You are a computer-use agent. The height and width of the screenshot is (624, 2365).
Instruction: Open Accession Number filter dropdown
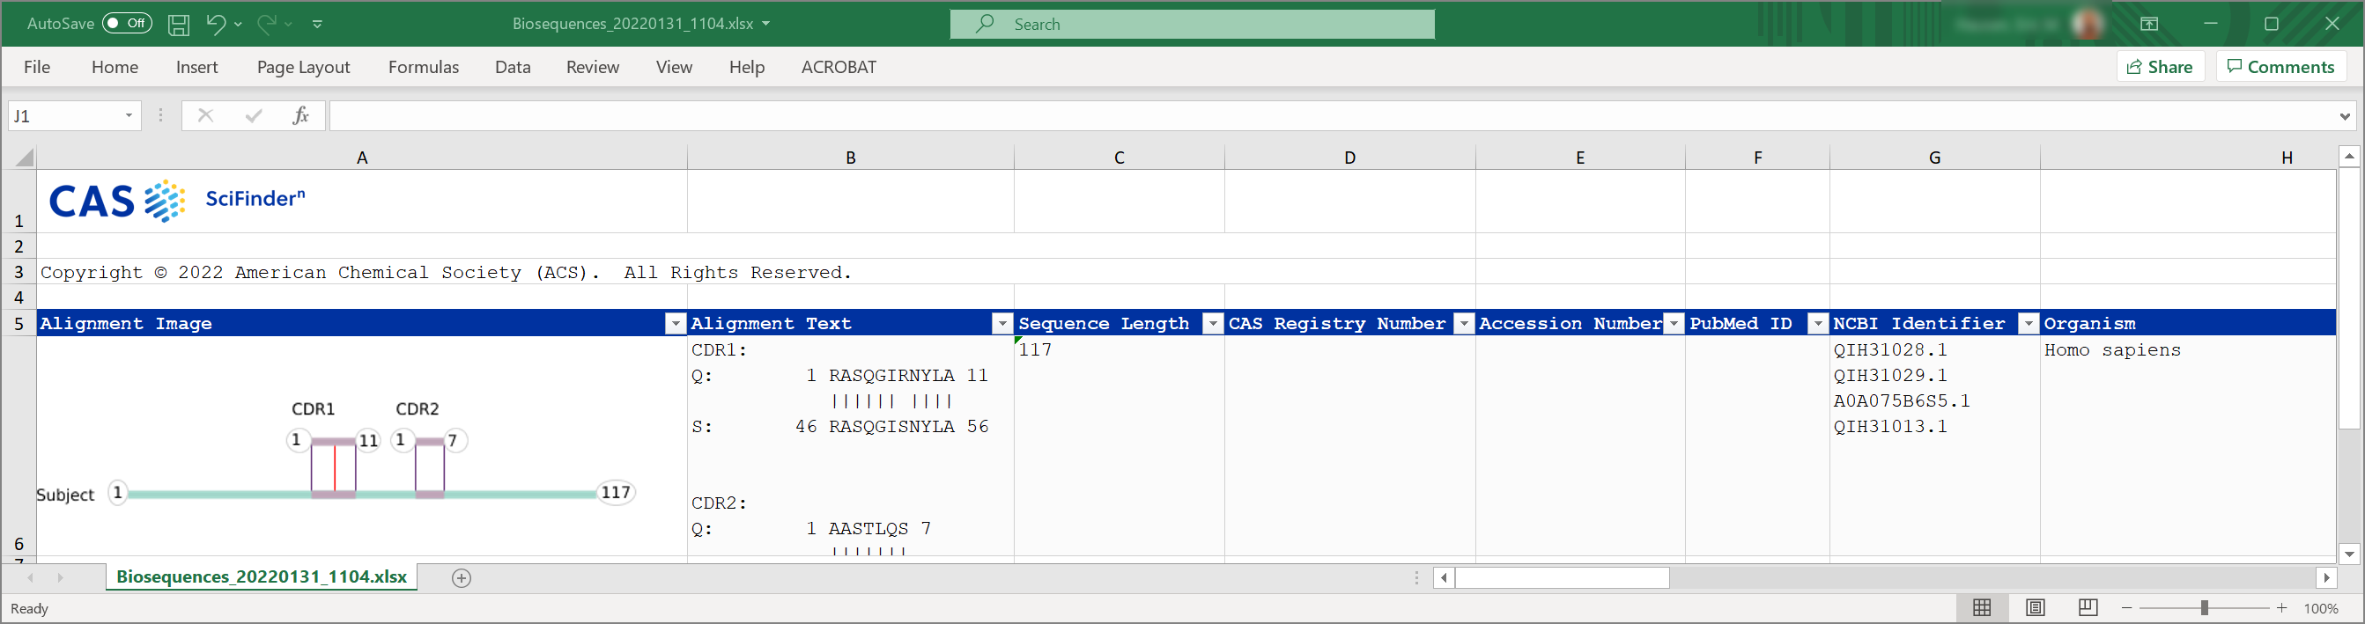click(x=1674, y=323)
